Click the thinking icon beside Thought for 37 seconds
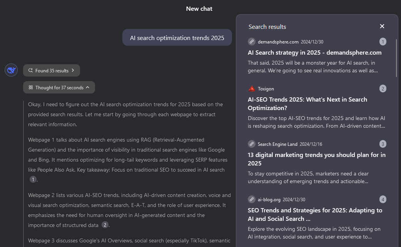The image size is (401, 247). (x=31, y=87)
